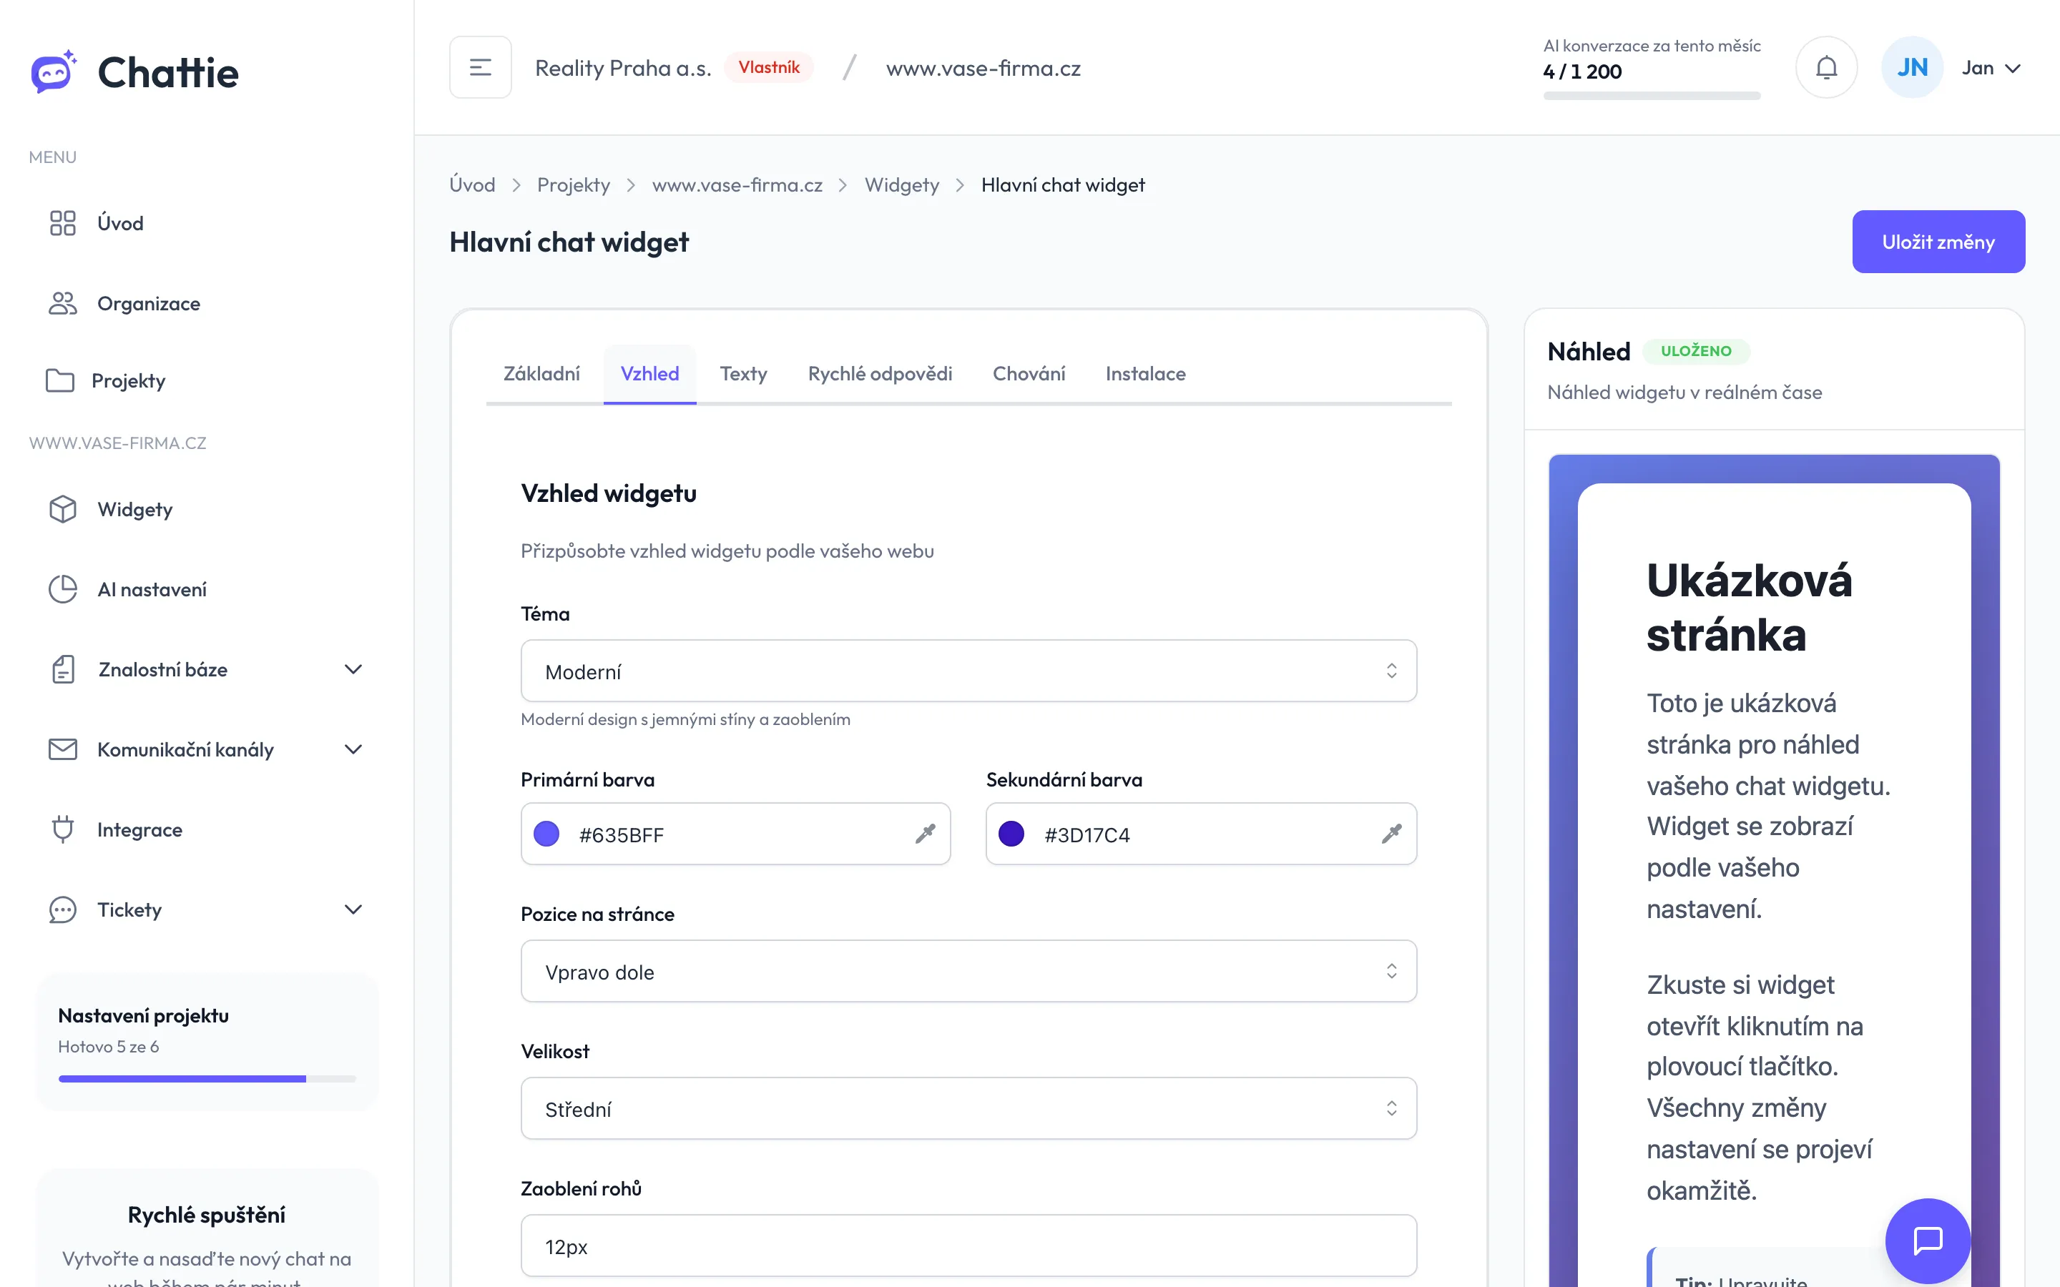Image resolution: width=2060 pixels, height=1287 pixels.
Task: Open the Velikost dropdown set to Střední
Action: (x=968, y=1108)
